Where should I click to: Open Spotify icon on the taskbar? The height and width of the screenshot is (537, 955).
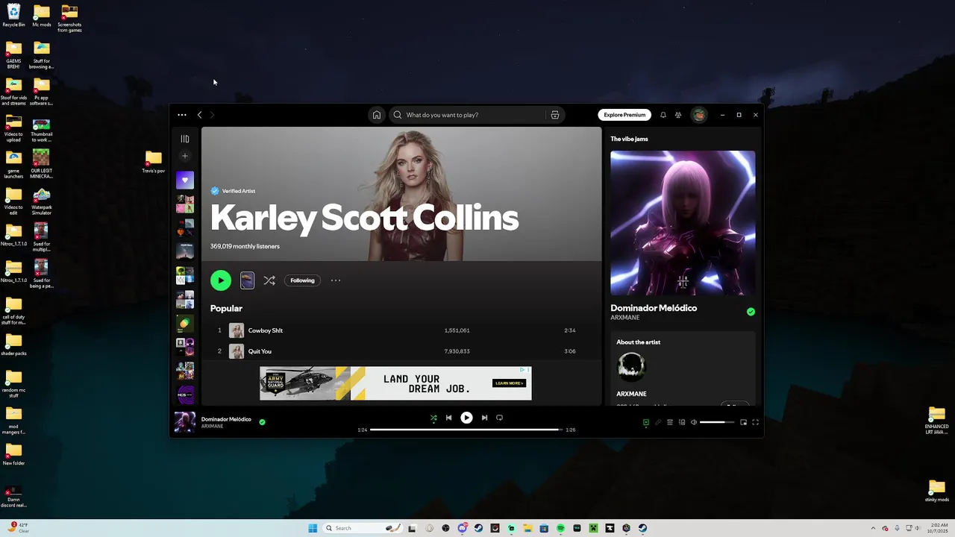click(x=560, y=528)
